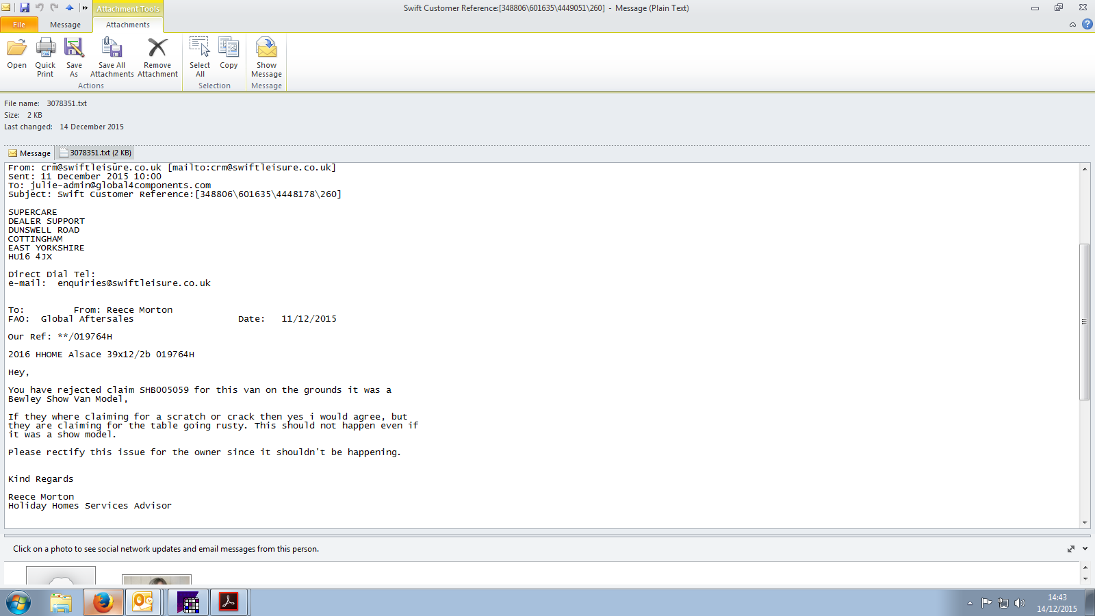Viewport: 1095px width, 616px height.
Task: Open the attachment with the Open button
Action: pyautogui.click(x=16, y=54)
